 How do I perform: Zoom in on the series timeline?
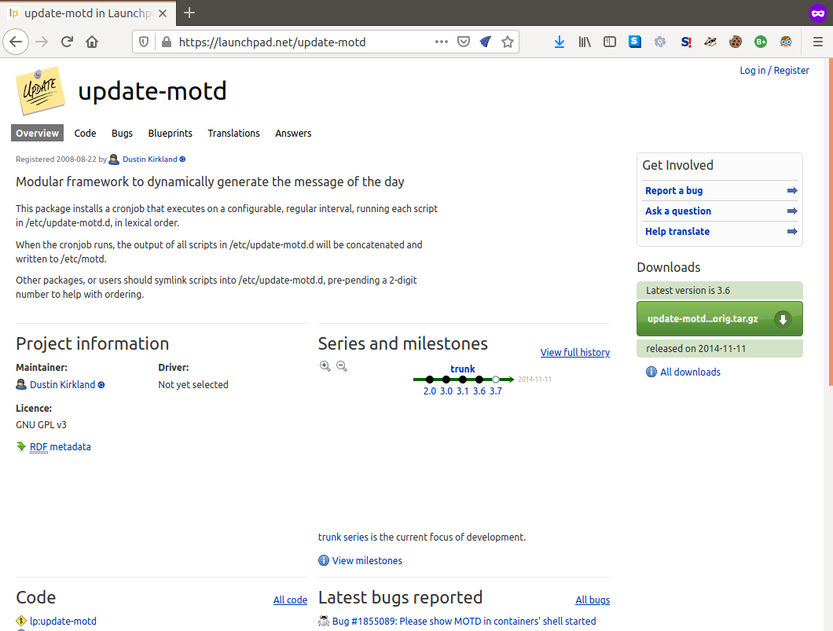tap(325, 366)
